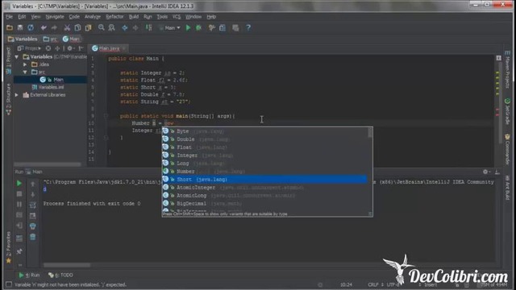Click the Help question mark icon
Viewport: 516px width, 290px height.
(248, 28)
